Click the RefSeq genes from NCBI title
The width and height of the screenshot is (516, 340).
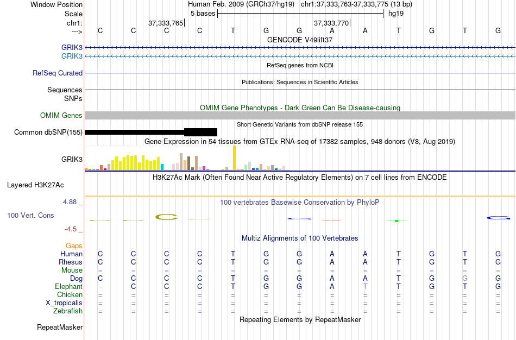coord(300,65)
